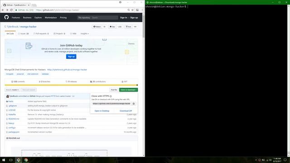
Task: Go back with the browser back arrow
Action: (x=3, y=10)
